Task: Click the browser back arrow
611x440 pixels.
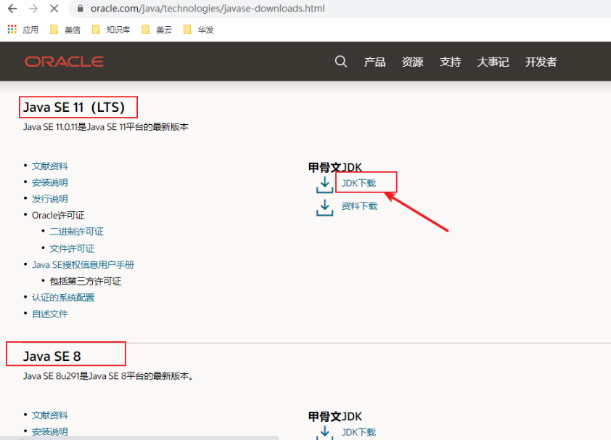Action: pyautogui.click(x=12, y=9)
